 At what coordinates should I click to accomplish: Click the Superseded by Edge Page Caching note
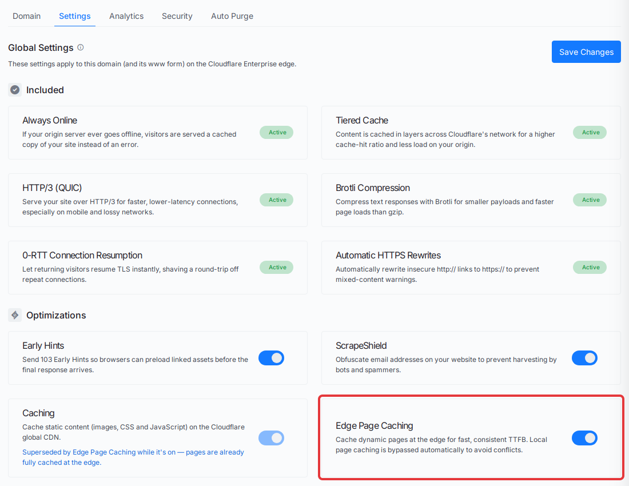pyautogui.click(x=133, y=457)
